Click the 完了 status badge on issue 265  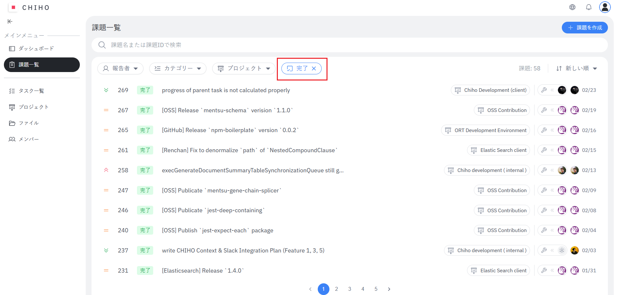(x=145, y=130)
